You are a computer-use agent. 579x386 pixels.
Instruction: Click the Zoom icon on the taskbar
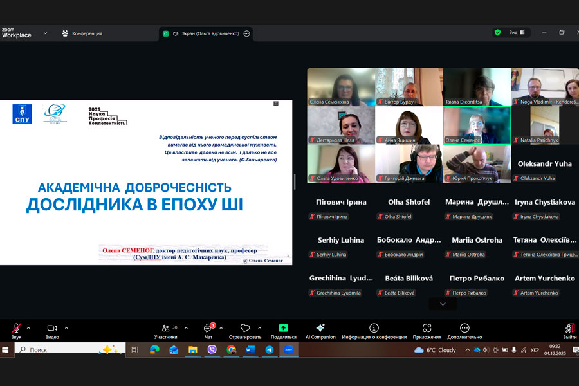(289, 350)
